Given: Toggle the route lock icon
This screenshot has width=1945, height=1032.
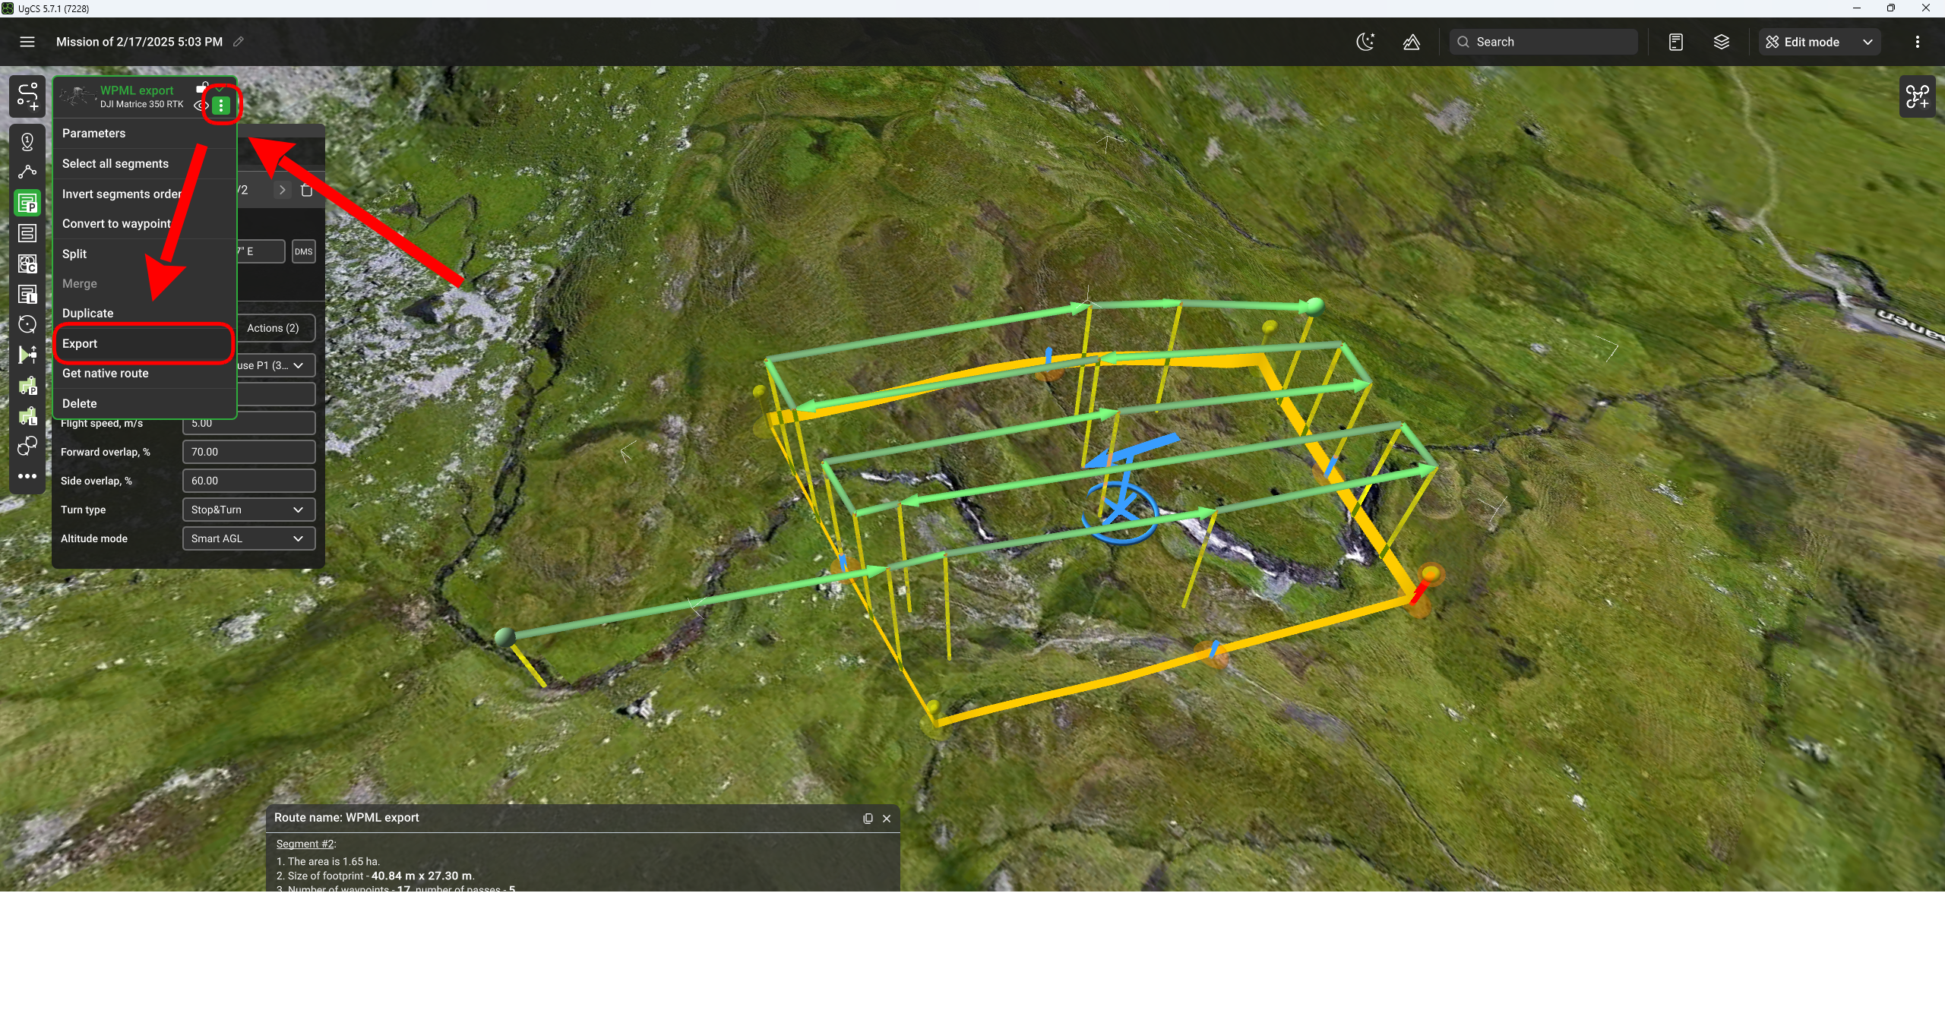Looking at the screenshot, I should point(202,88).
